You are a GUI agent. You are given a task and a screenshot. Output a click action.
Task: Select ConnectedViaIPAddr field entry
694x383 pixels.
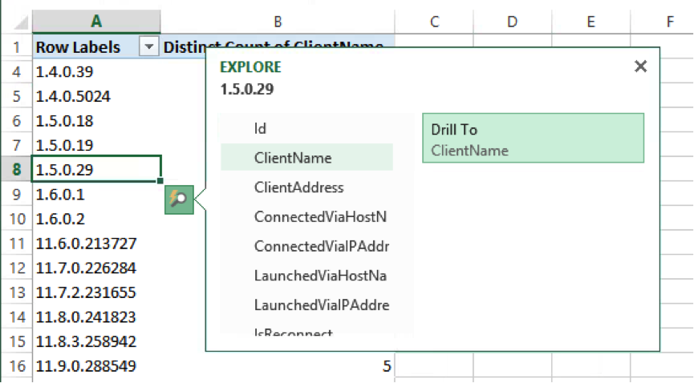321,246
